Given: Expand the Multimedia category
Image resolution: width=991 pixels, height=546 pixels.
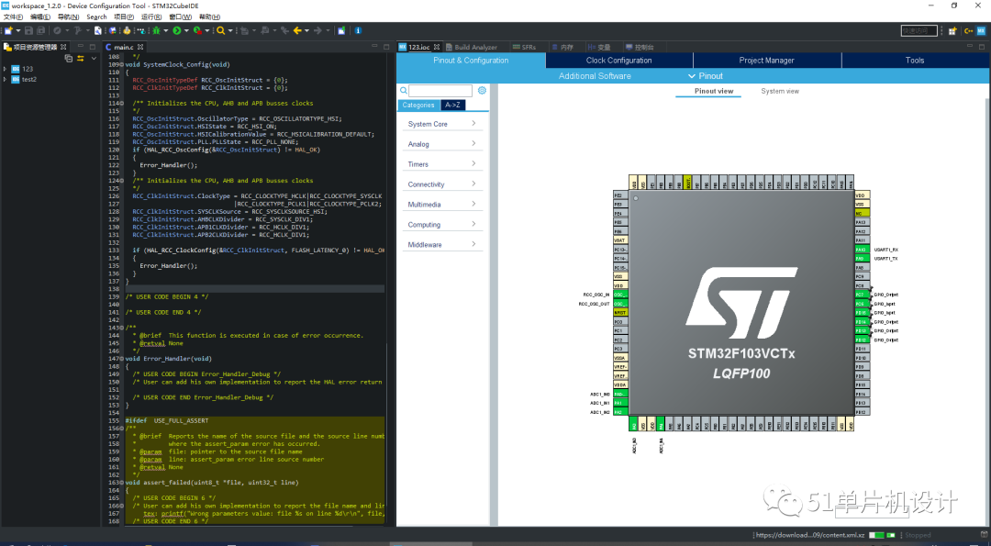Looking at the screenshot, I should (x=441, y=205).
